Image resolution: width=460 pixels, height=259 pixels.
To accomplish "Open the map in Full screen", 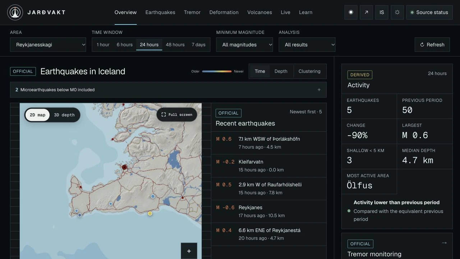I will [x=177, y=115].
